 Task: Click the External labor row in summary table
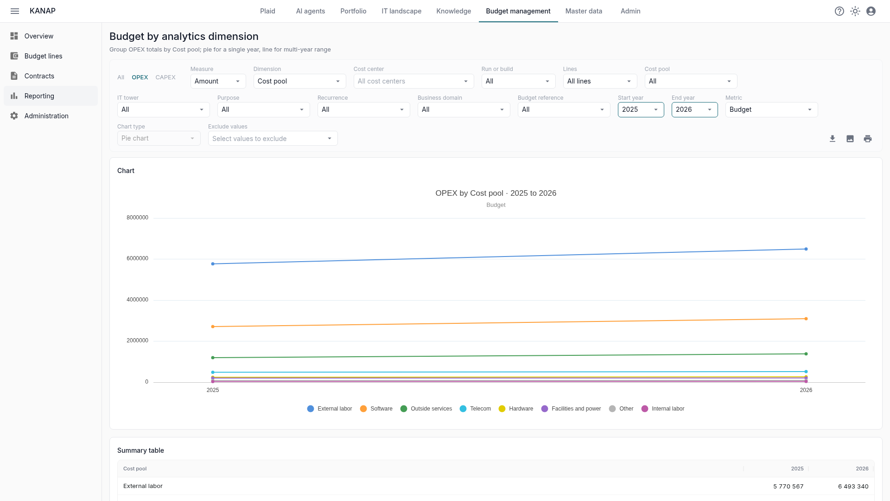pyautogui.click(x=496, y=486)
